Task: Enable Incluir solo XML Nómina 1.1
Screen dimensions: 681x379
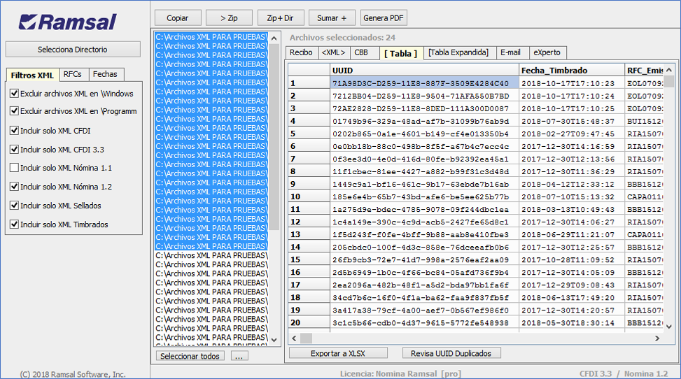Action: pos(14,168)
